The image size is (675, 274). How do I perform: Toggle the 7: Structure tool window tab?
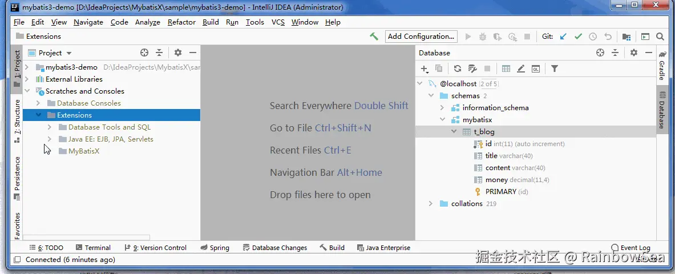[17, 121]
